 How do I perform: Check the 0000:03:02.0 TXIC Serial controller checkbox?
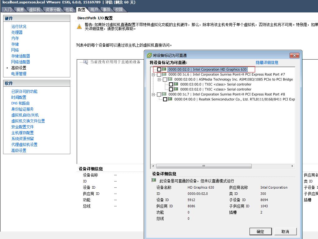[171, 89]
